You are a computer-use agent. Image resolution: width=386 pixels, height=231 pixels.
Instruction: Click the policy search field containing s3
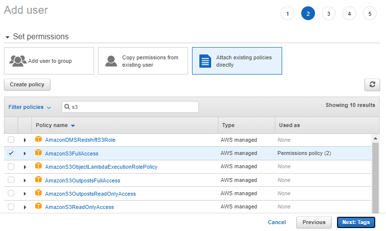pyautogui.click(x=130, y=107)
